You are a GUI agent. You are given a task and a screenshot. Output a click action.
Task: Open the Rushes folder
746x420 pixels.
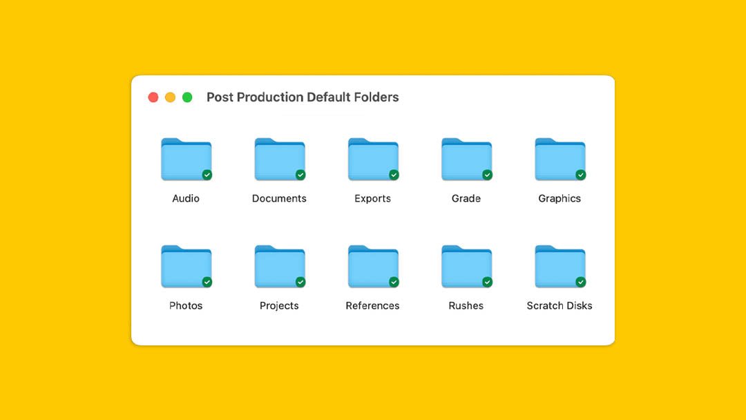(466, 266)
